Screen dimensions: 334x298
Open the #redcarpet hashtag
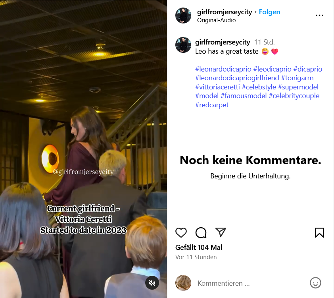(212, 105)
